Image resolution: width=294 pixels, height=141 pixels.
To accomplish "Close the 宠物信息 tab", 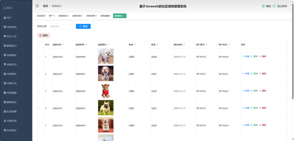I will [x=96, y=16].
